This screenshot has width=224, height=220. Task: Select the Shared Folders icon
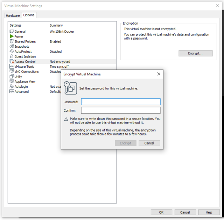coord(12,41)
